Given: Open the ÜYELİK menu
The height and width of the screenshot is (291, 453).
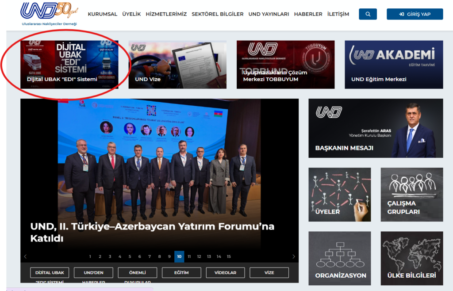Looking at the screenshot, I should click(x=131, y=14).
